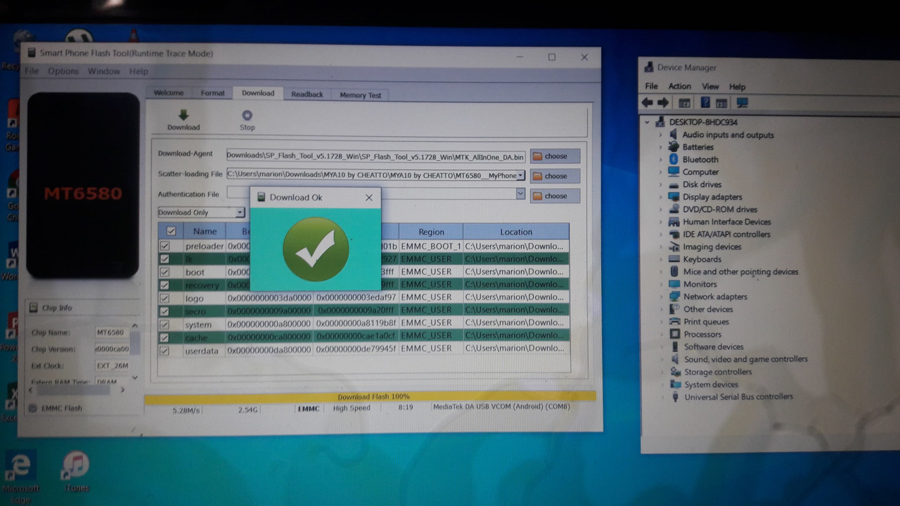Viewport: 900px width, 506px height.
Task: Click the Monitors device icon
Action: pyautogui.click(x=674, y=284)
